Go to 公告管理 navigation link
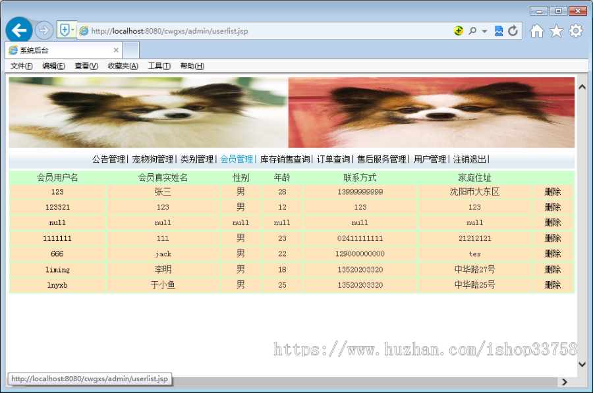This screenshot has height=393, width=593. coord(109,159)
